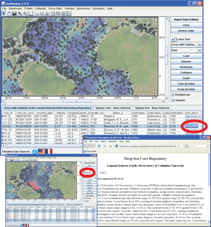
Task: Click the map vertical zoom slider
Action: click(x=167, y=56)
